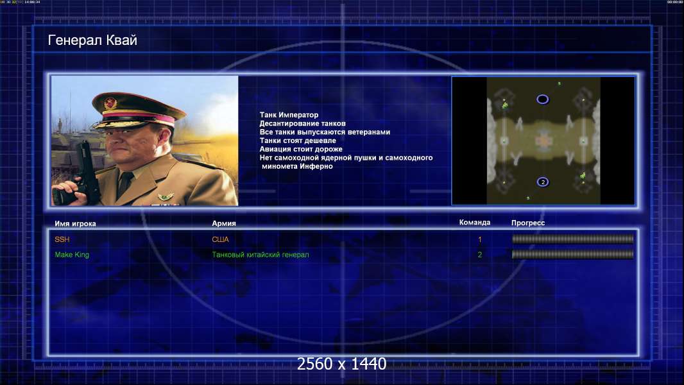
Task: Click the green supply icon at minimap bottom-right
Action: pos(583,176)
